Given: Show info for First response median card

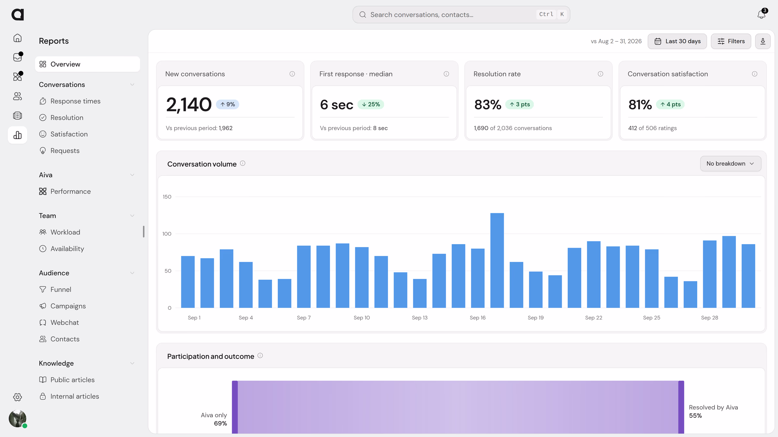Looking at the screenshot, I should (446, 74).
